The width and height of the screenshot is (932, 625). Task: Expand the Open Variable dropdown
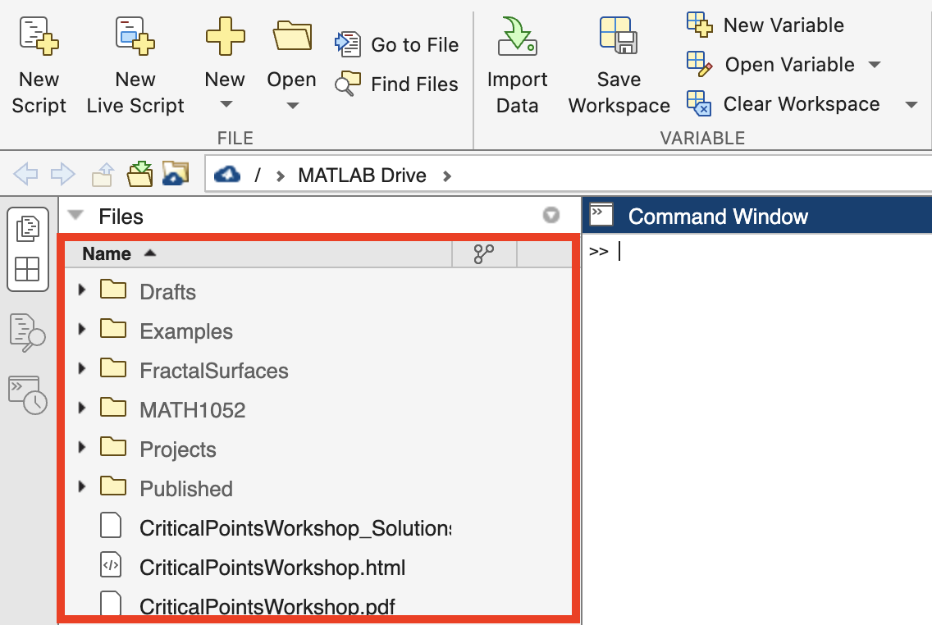point(875,64)
